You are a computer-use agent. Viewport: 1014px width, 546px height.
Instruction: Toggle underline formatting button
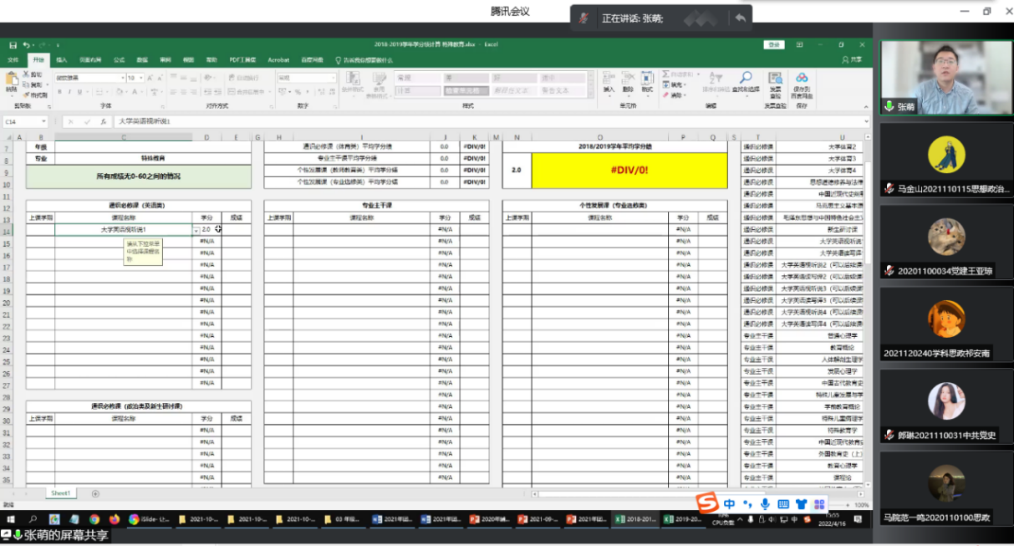tap(77, 91)
